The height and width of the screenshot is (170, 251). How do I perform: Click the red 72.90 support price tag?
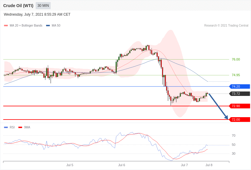click(x=240, y=106)
